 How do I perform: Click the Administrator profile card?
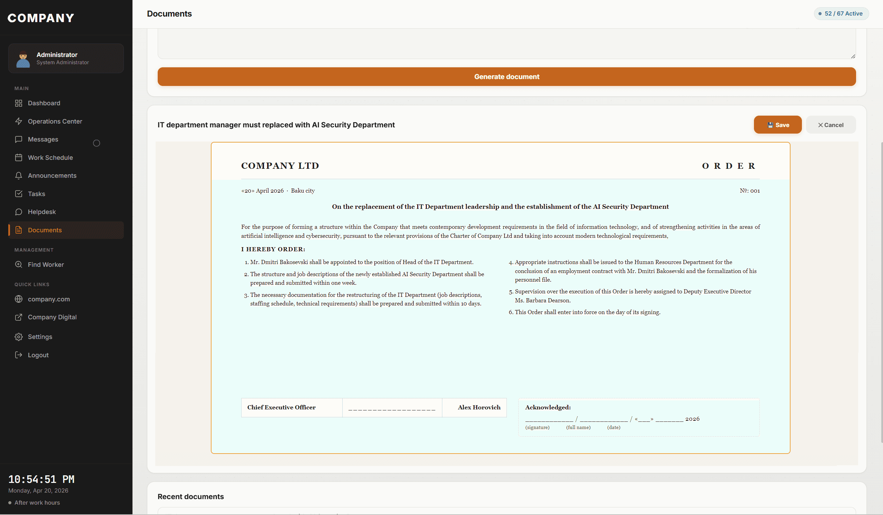click(x=66, y=58)
